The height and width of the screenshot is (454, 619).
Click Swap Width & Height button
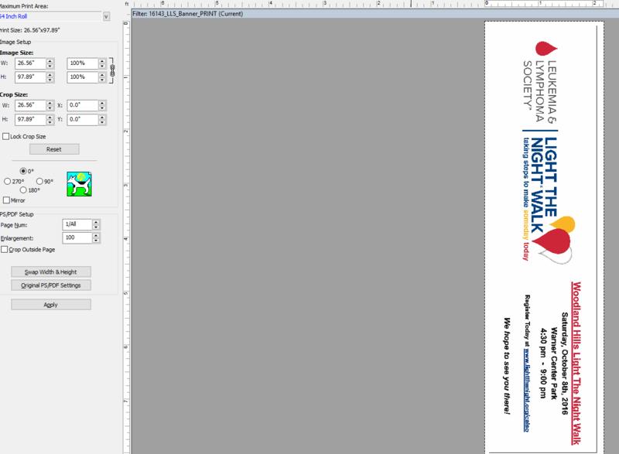click(x=51, y=272)
